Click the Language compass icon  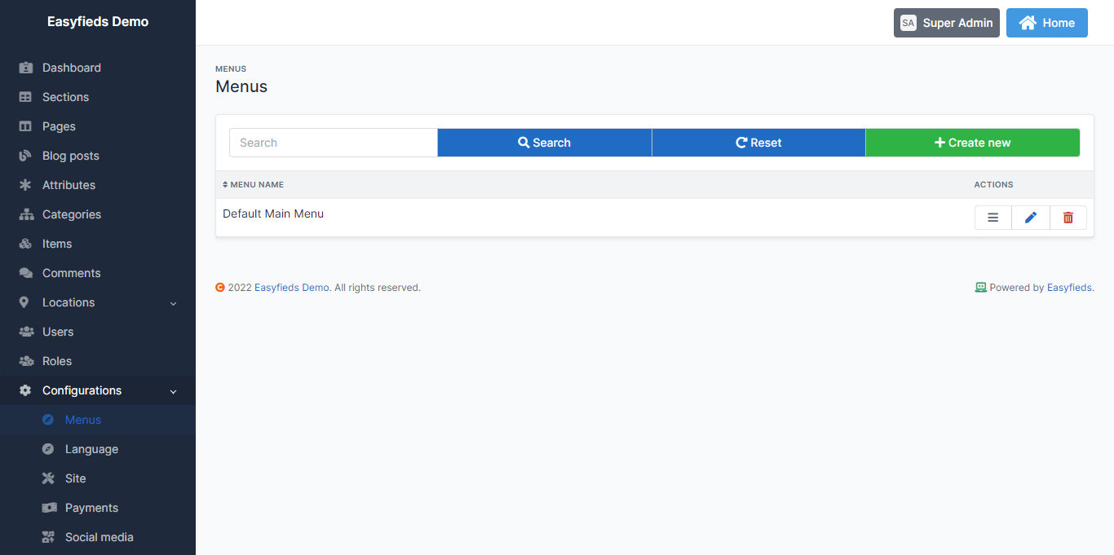[x=48, y=449]
